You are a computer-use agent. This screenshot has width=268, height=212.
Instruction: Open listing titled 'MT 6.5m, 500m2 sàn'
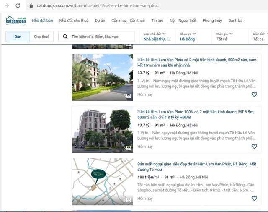pyautogui.click(x=196, y=115)
